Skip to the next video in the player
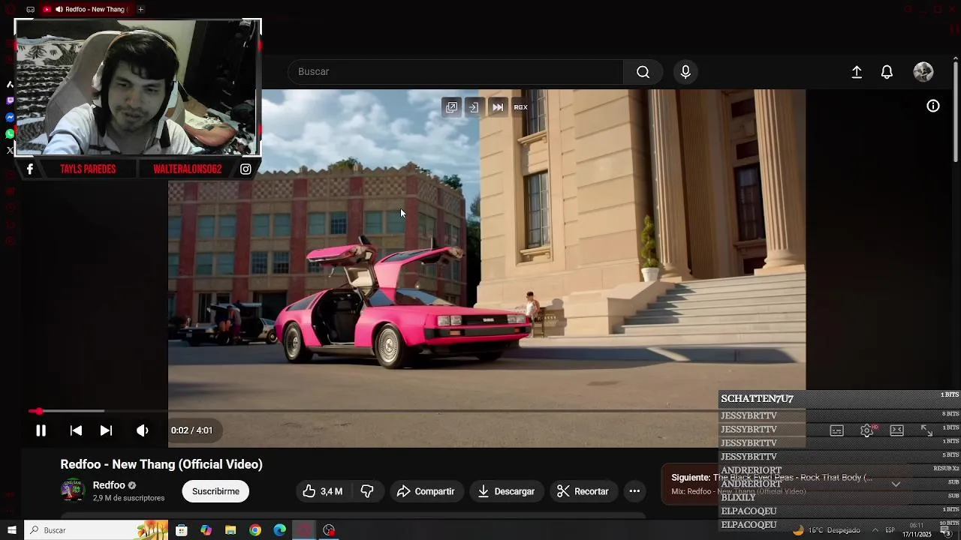 (106, 430)
